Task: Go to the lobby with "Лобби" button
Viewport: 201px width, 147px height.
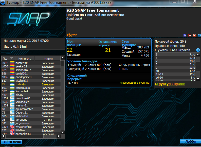Action: 191,141
